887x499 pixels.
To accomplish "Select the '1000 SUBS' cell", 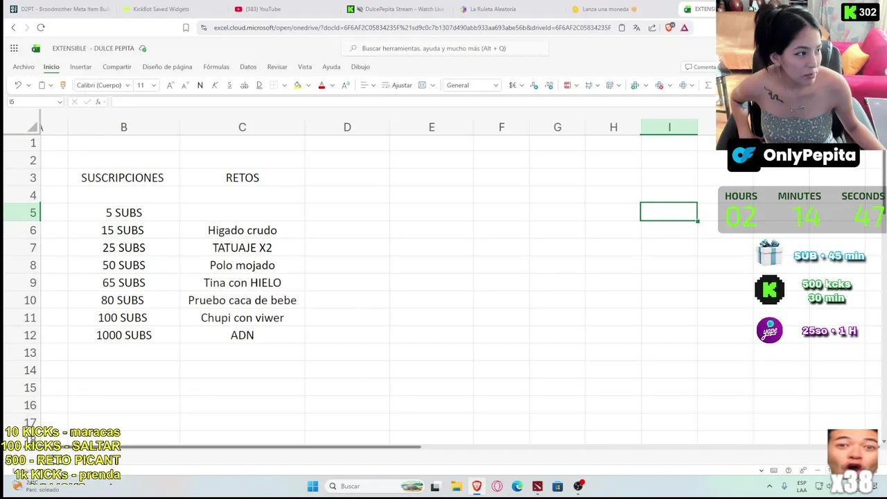I will [x=124, y=335].
